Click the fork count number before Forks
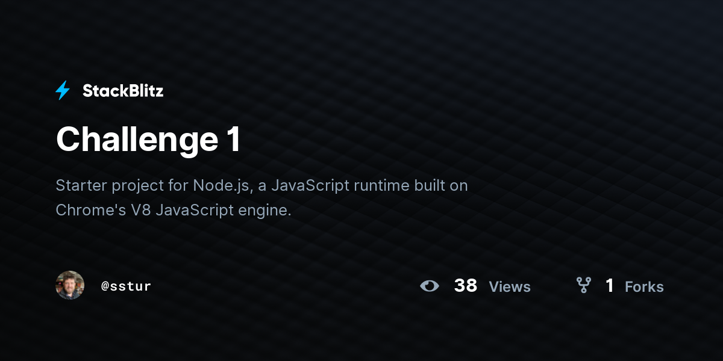The width and height of the screenshot is (723, 361). (x=610, y=286)
